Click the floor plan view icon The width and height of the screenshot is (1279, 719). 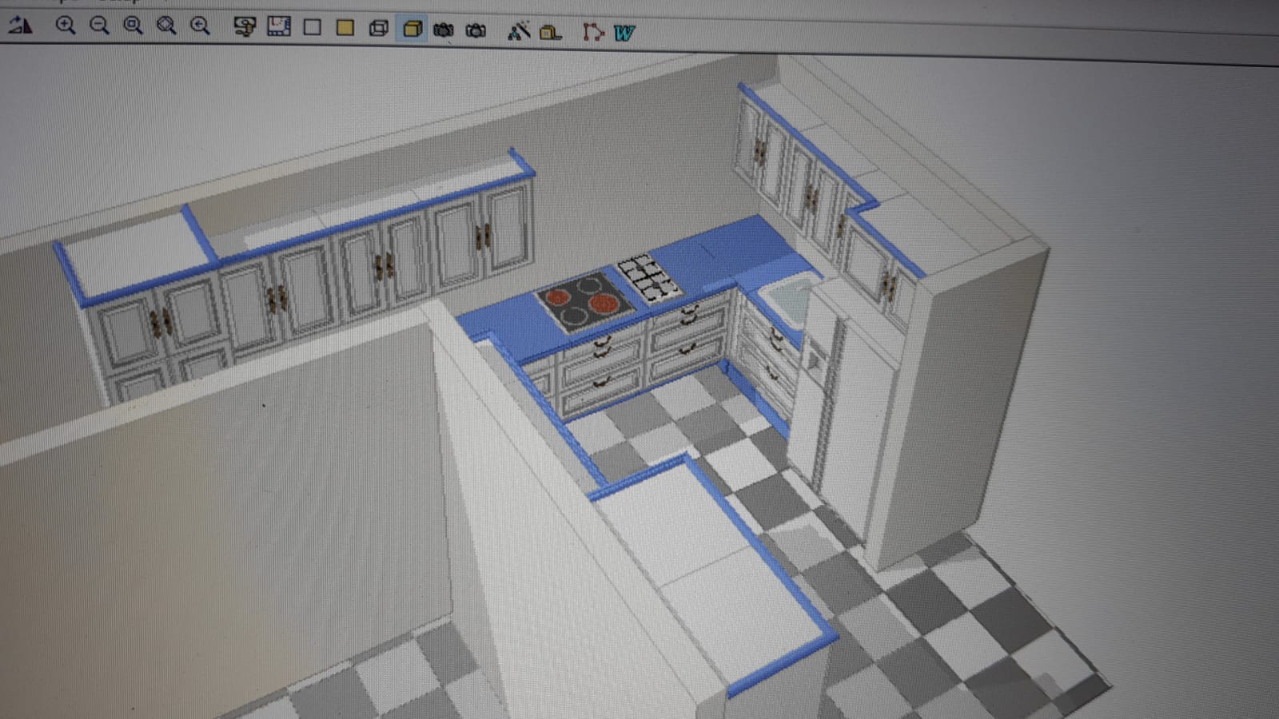(x=278, y=26)
